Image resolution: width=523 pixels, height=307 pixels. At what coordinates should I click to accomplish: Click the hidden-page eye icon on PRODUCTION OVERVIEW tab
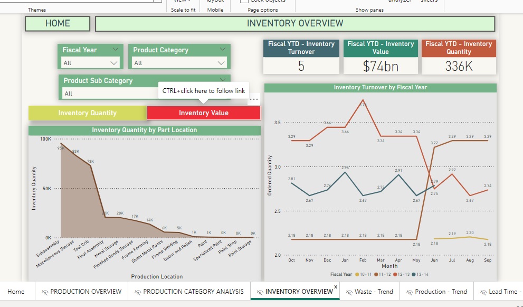(45, 292)
